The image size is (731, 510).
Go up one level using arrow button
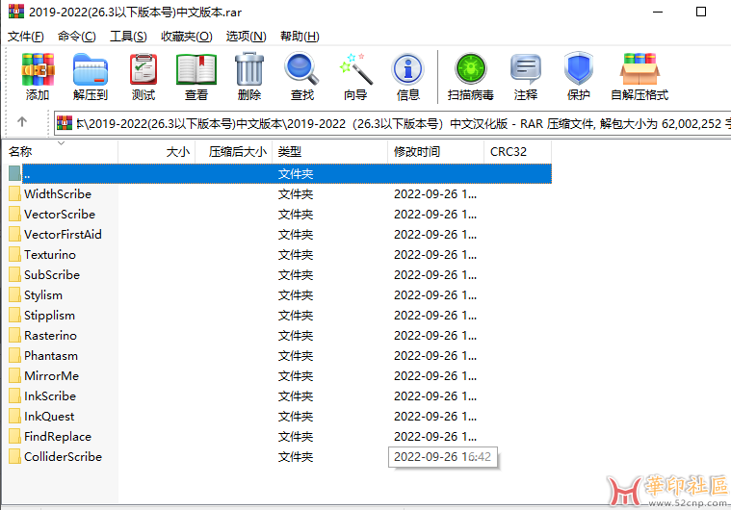click(x=22, y=122)
